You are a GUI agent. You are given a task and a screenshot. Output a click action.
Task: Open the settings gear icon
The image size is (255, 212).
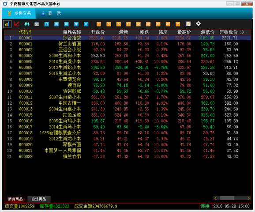[x=198, y=24]
